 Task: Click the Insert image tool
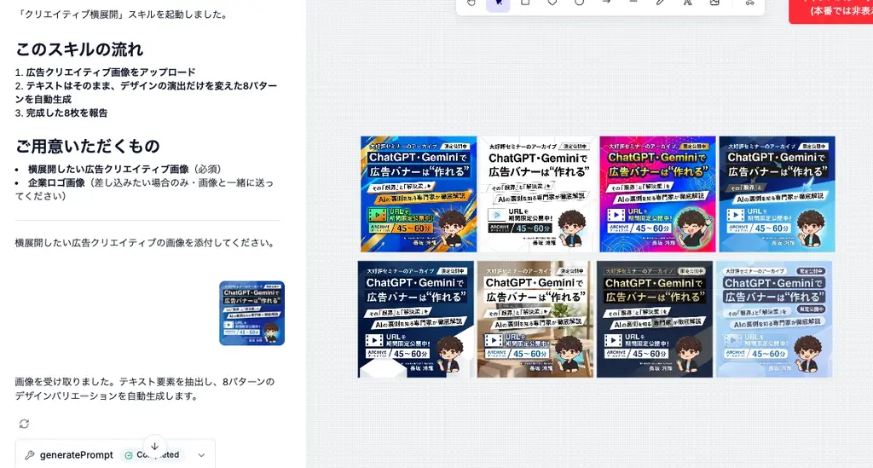pyautogui.click(x=714, y=3)
